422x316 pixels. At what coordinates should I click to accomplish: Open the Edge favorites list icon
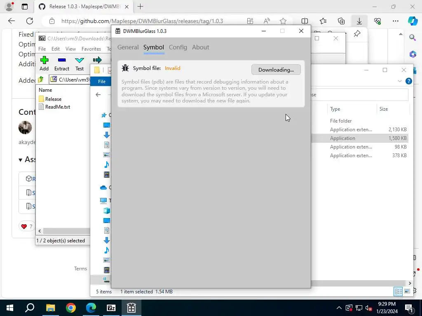click(323, 21)
